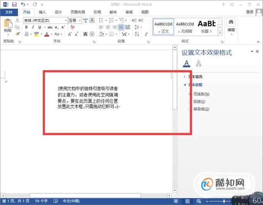Switch to the 设计 tab
The height and width of the screenshot is (205, 263).
click(x=58, y=12)
